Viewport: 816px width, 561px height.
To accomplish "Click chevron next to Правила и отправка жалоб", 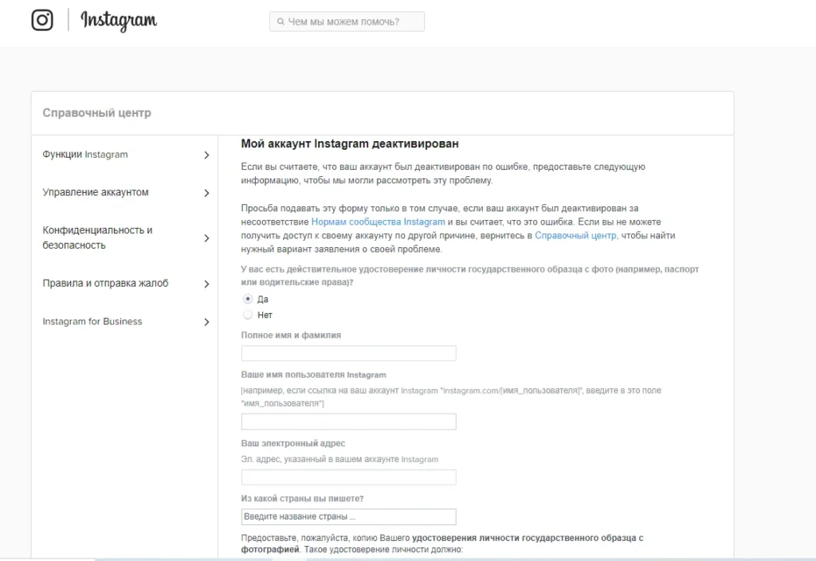I will pyautogui.click(x=206, y=284).
